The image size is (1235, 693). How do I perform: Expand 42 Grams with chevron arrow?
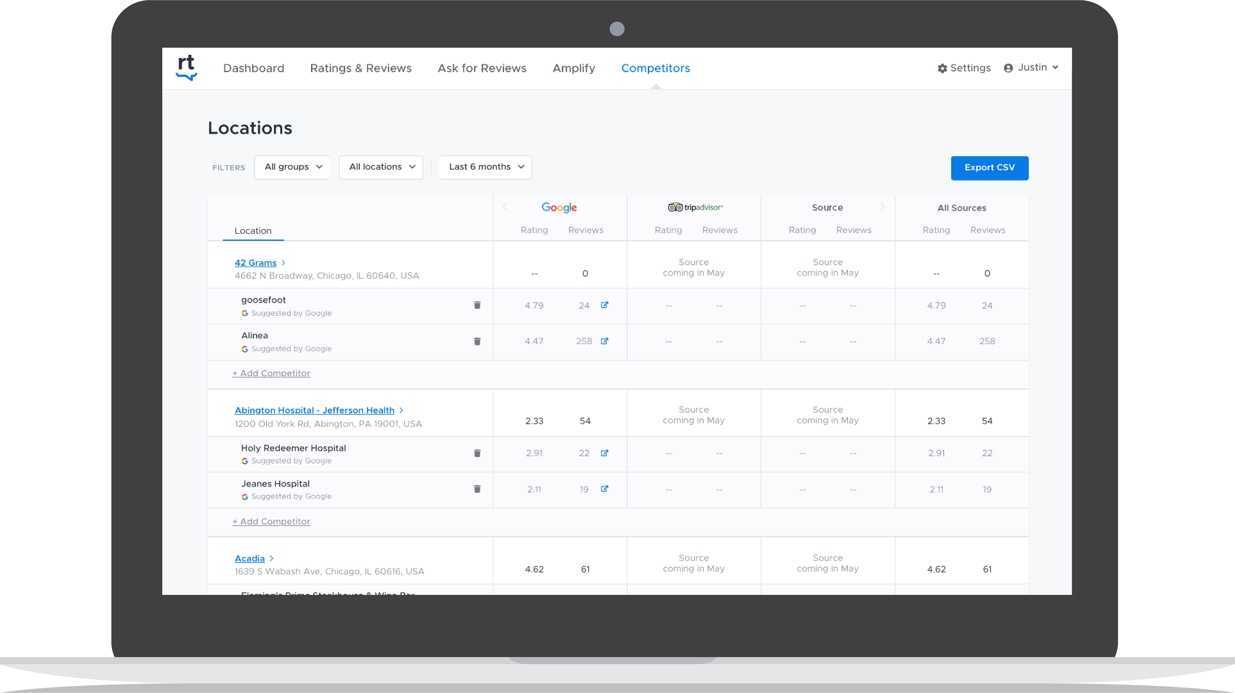point(283,263)
